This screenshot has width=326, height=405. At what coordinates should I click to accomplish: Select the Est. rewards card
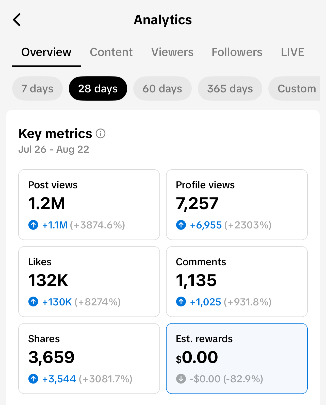(x=237, y=359)
